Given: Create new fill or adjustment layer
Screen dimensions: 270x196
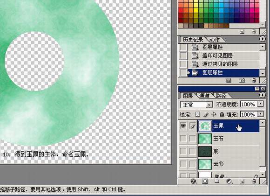Looking at the screenshot, I should (x=229, y=182).
